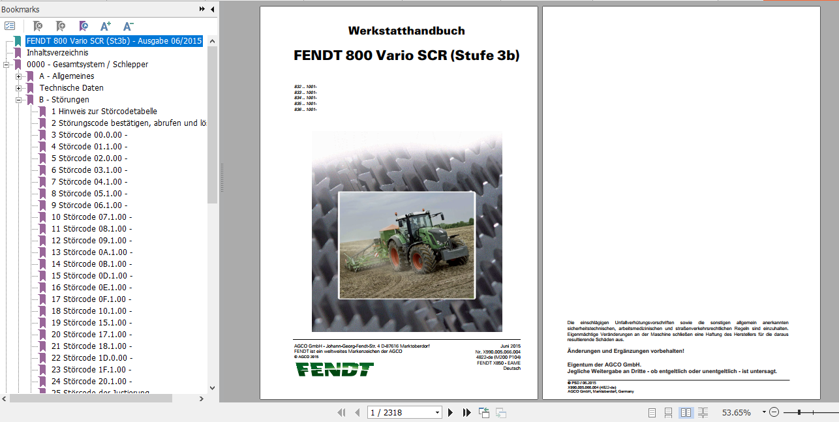This screenshot has width=839, height=422.
Task: Open the Inhaltsverzeichnis bookmark
Action: coord(57,53)
